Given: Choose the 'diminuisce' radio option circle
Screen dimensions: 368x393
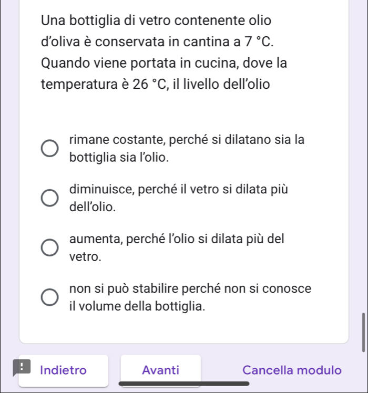Looking at the screenshot, I should click(x=50, y=199).
